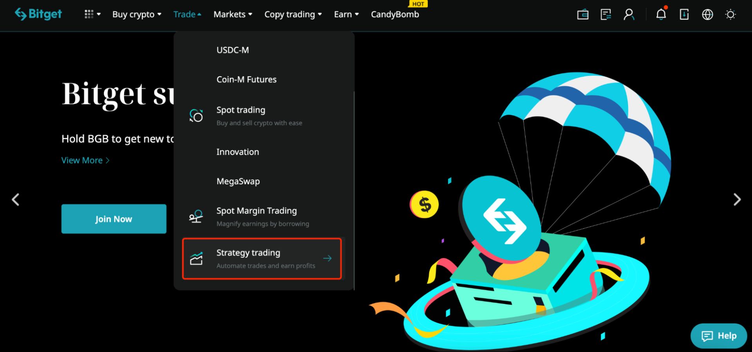Advance the banner with the right arrow
752x352 pixels.
[x=736, y=199]
